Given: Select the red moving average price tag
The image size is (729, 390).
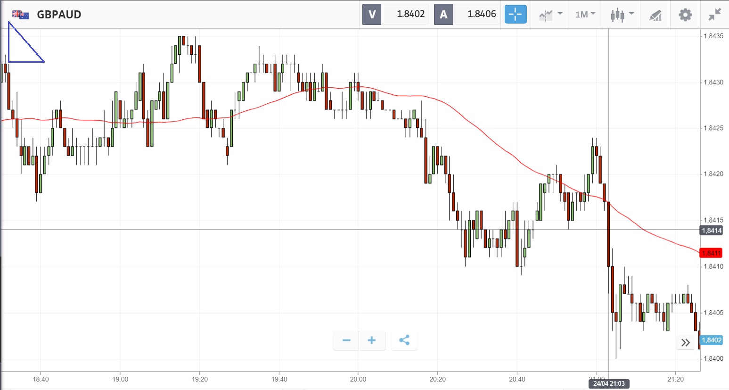Looking at the screenshot, I should coord(711,253).
